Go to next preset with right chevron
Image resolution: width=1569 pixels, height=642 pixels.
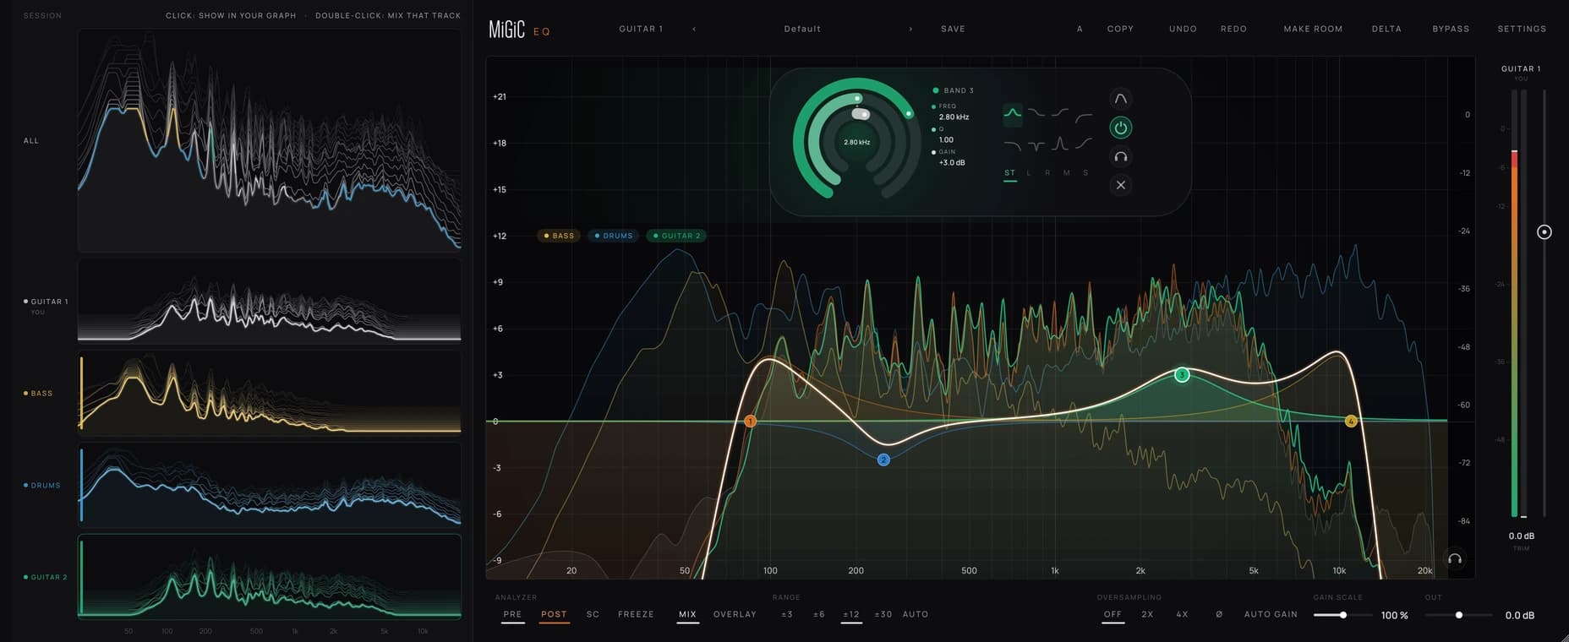(x=910, y=29)
